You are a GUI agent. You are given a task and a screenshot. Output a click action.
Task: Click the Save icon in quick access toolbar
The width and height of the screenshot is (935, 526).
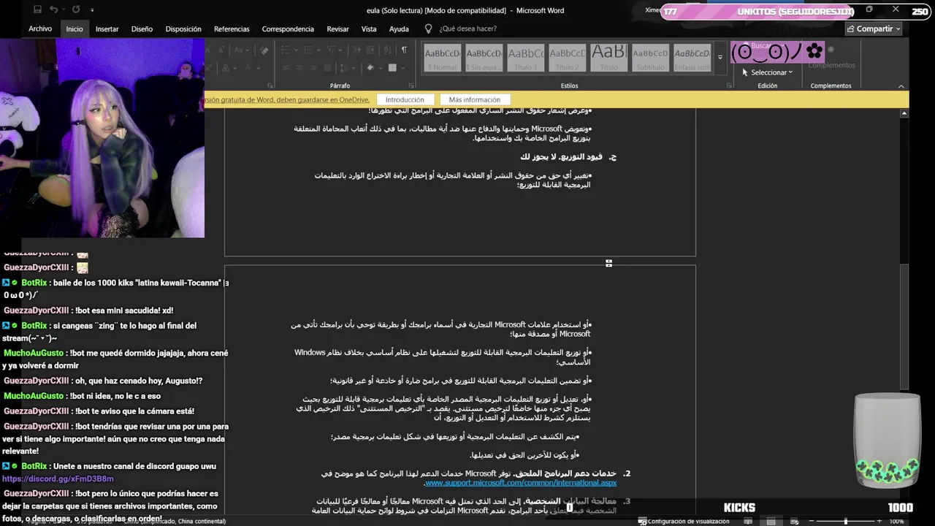coord(37,10)
